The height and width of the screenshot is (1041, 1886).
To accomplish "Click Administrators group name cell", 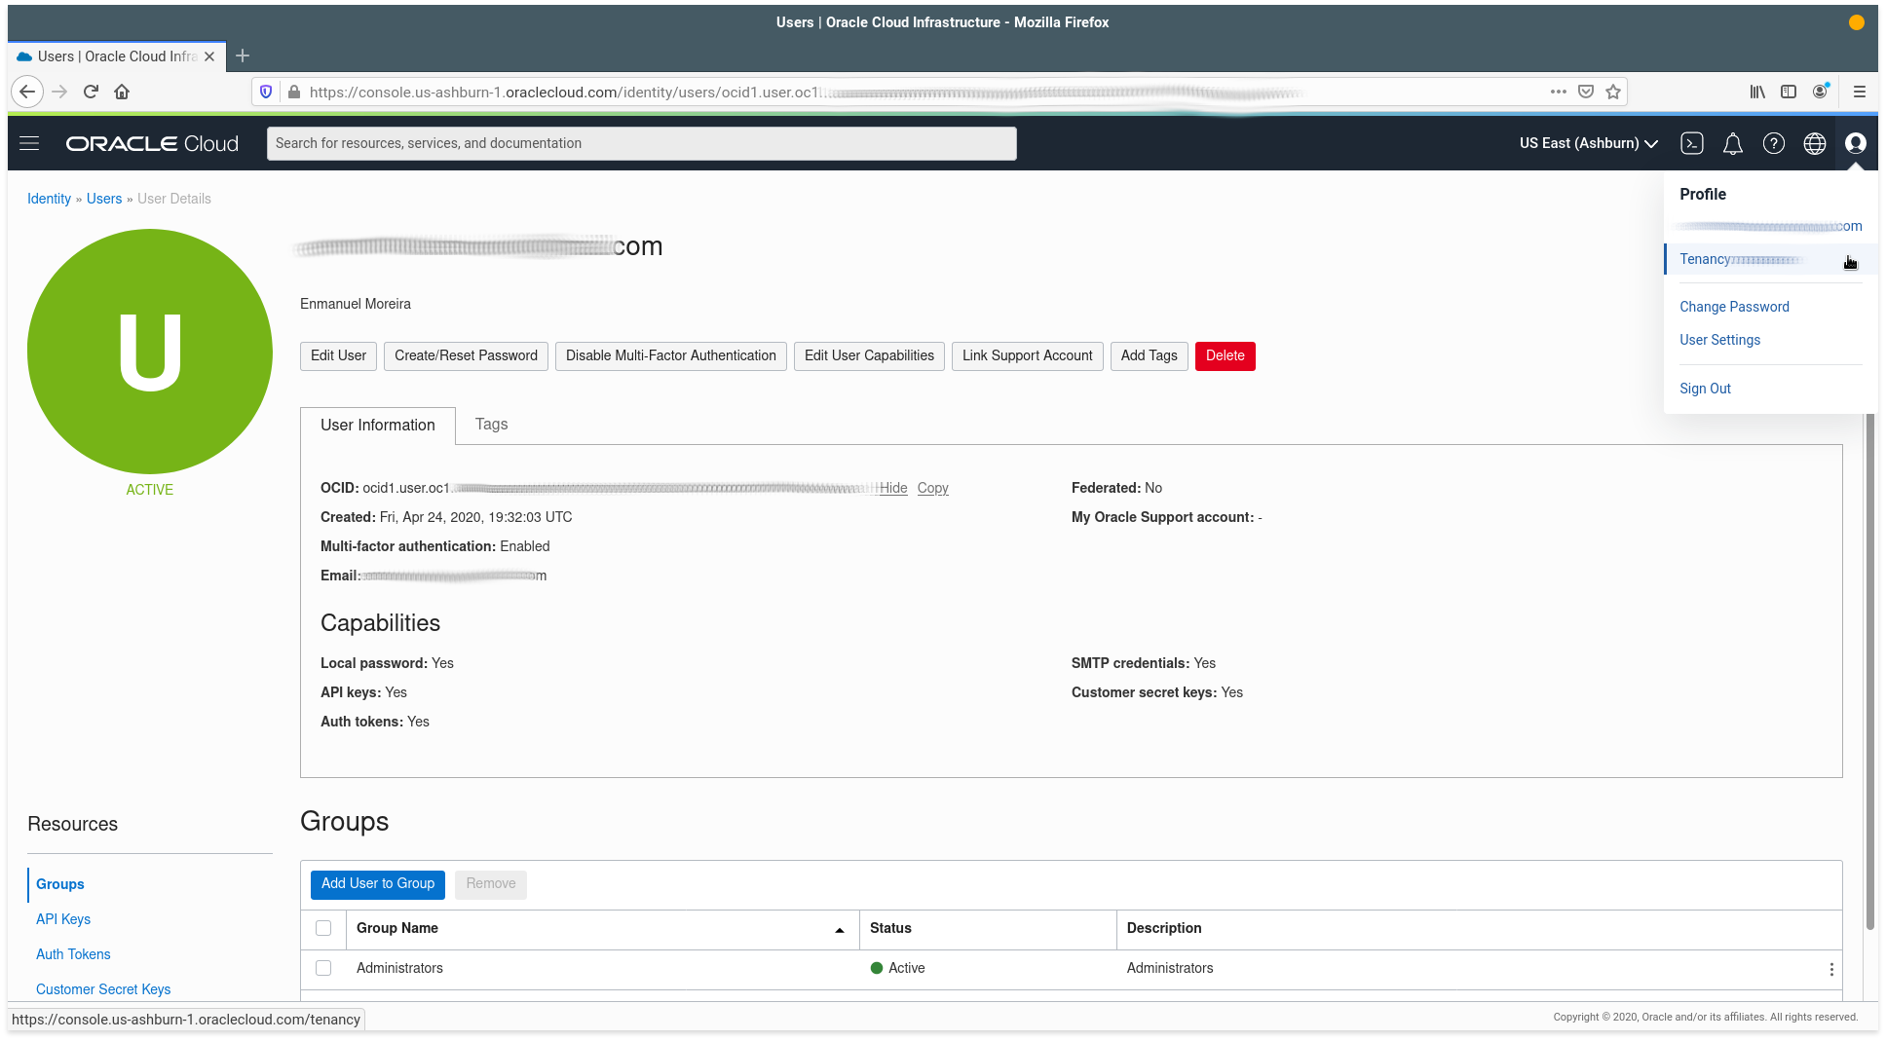I will click(x=399, y=968).
